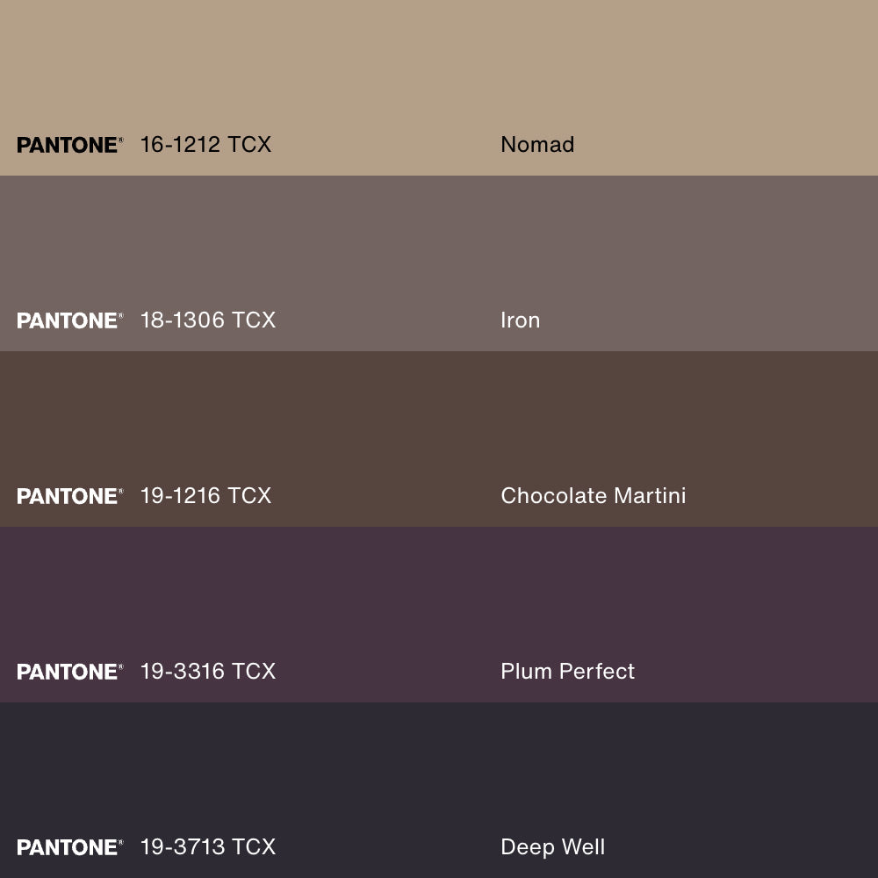This screenshot has width=878, height=878.
Task: Click the color code 19-3713 TCX
Action: [207, 847]
